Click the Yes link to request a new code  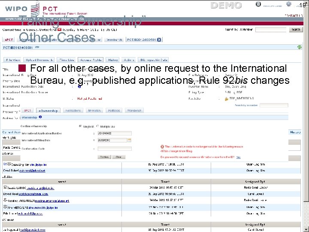(238, 157)
